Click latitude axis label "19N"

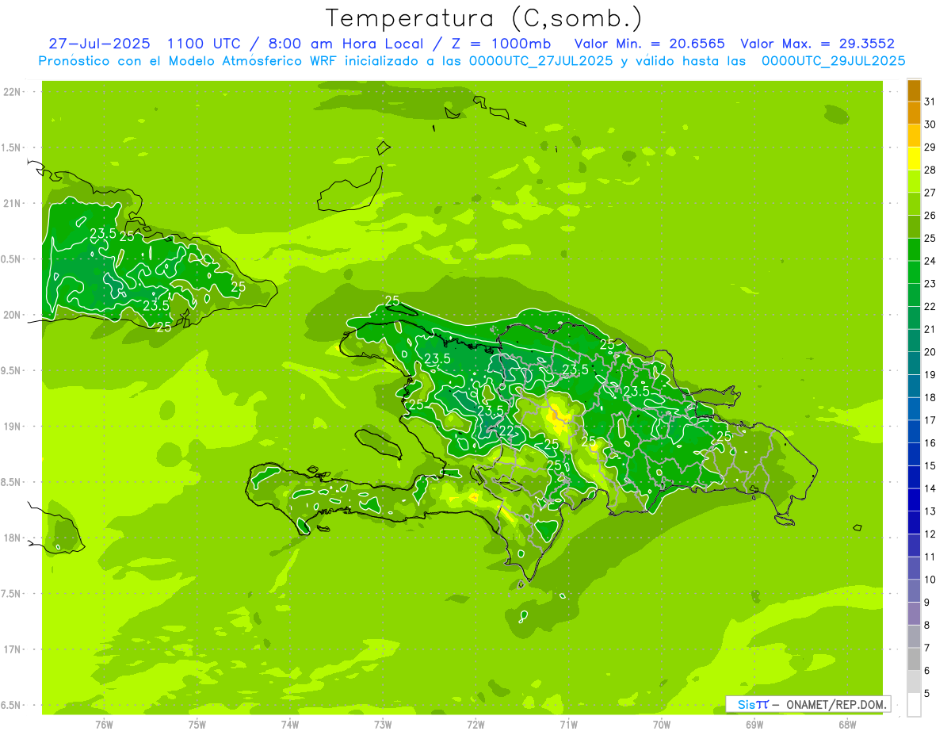click(x=11, y=427)
